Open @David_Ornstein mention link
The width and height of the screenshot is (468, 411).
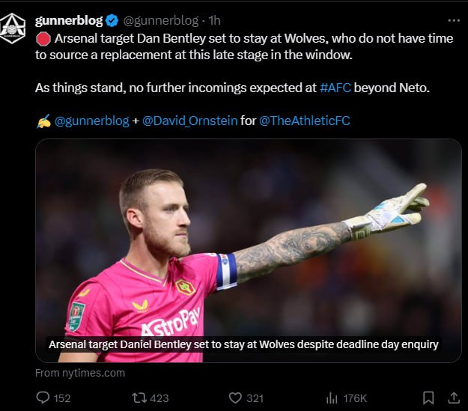pyautogui.click(x=189, y=120)
